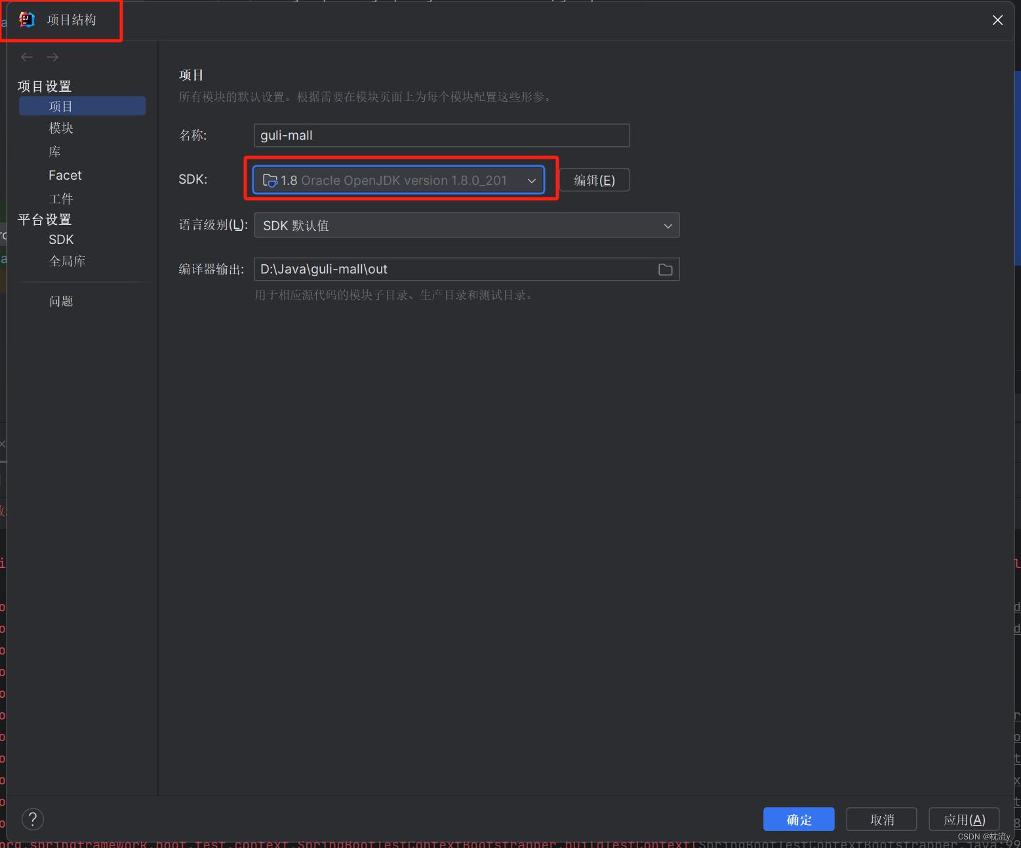This screenshot has height=848, width=1021.
Task: Open the help question mark icon
Action: pos(33,818)
